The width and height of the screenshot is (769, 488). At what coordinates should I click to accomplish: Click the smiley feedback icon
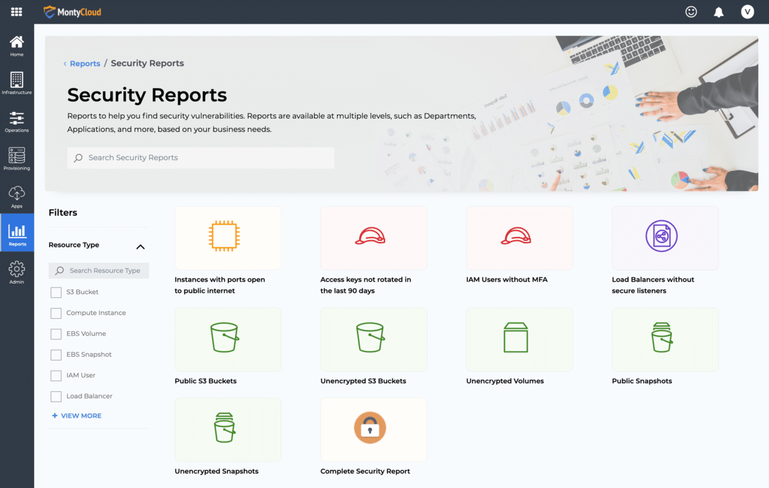coord(691,12)
